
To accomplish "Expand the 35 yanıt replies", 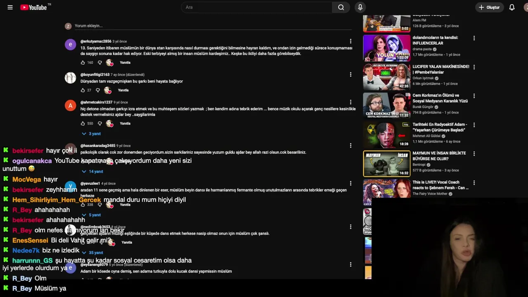I will (x=92, y=252).
